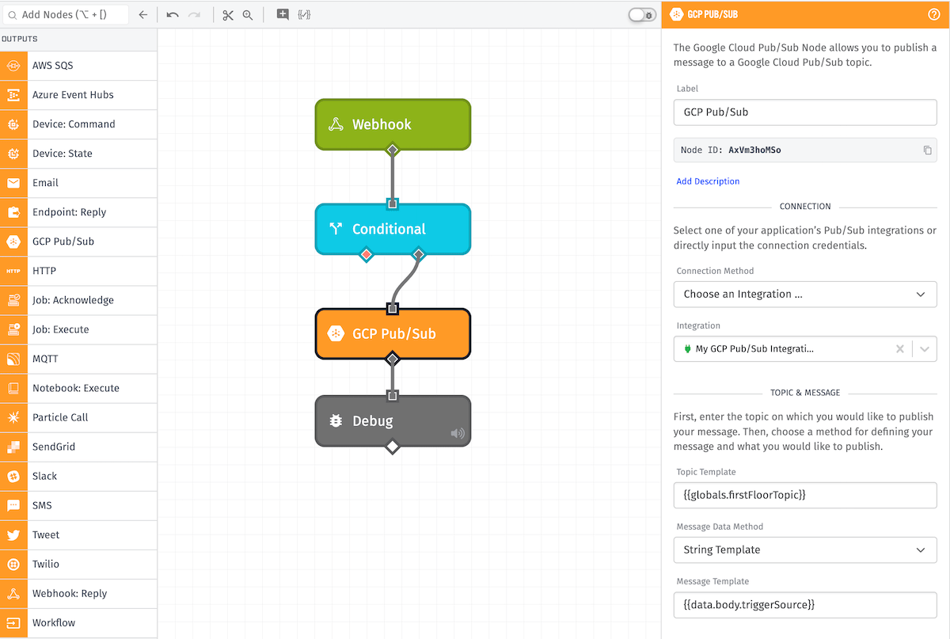Click the back arrow in the toolbar
This screenshot has height=639, width=950.
pos(142,15)
